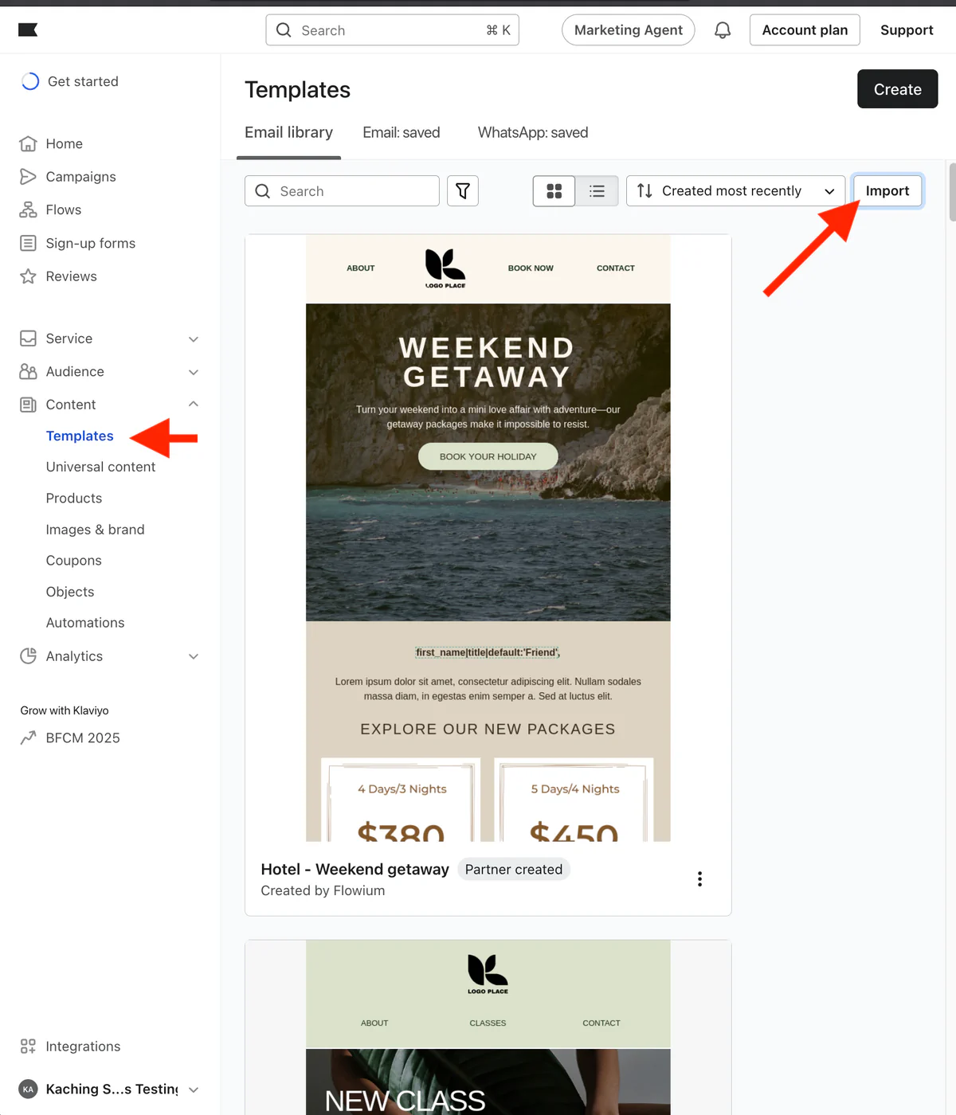The image size is (956, 1115).
Task: Click the Sign-up forms icon
Action: [x=28, y=243]
